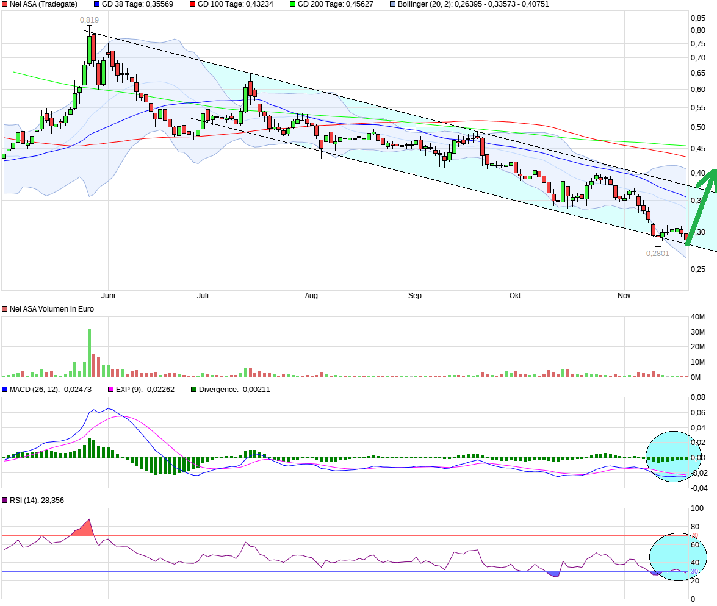Click the 0,25 price axis value
Image resolution: width=717 pixels, height=606 pixels.
coord(698,269)
